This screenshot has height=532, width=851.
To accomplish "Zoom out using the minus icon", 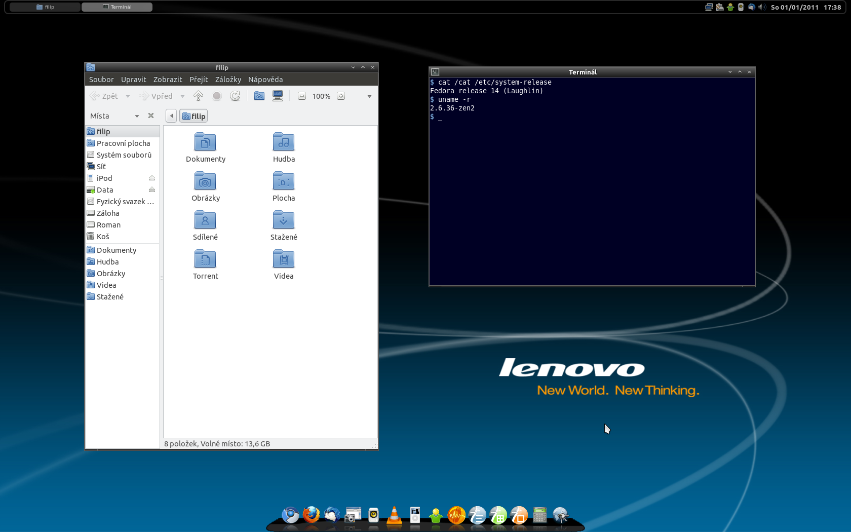I will pos(302,96).
